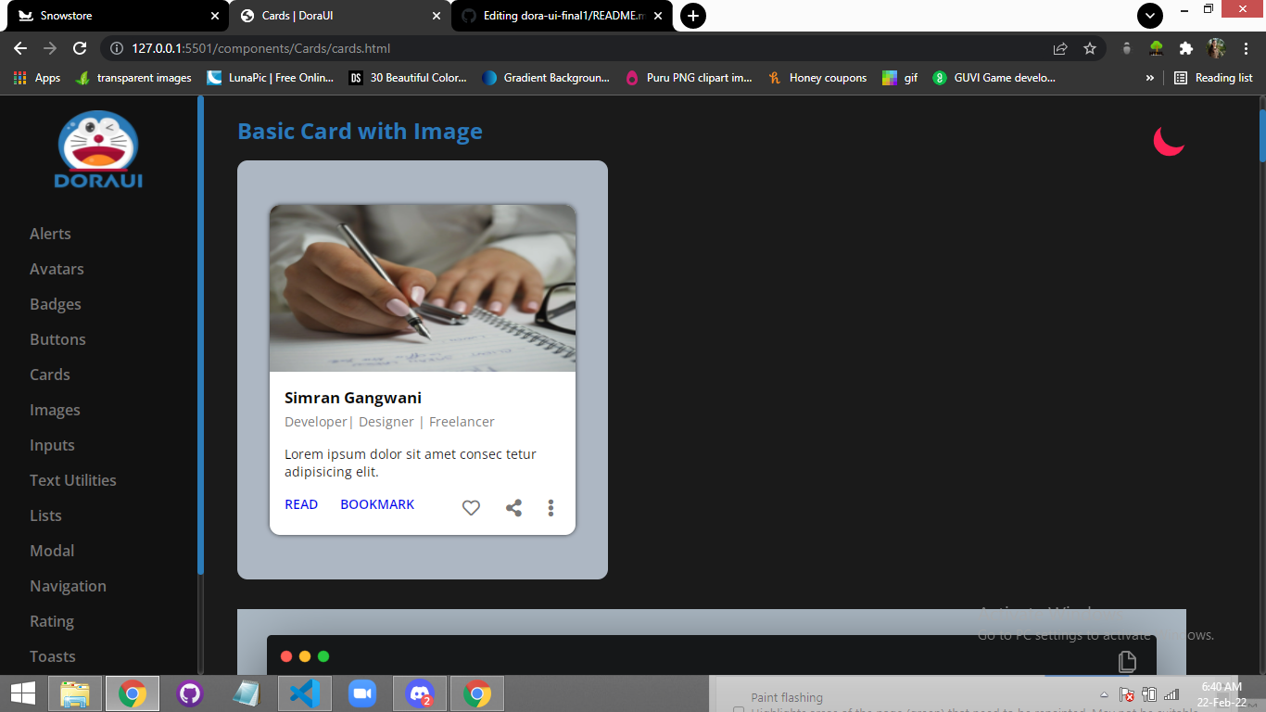Show hidden system tray icons
The height and width of the screenshot is (712, 1266).
click(1104, 694)
